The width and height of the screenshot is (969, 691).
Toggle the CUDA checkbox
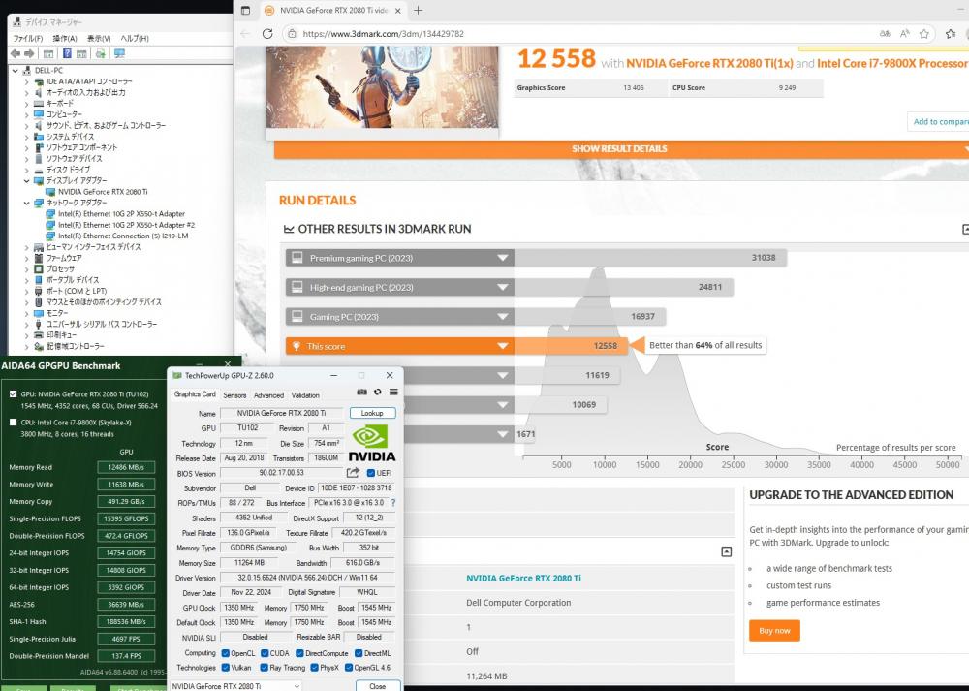coord(265,653)
